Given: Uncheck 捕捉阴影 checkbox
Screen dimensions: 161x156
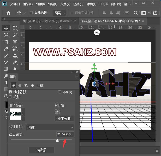Looking at the screenshot, I should (x=10, y=92).
